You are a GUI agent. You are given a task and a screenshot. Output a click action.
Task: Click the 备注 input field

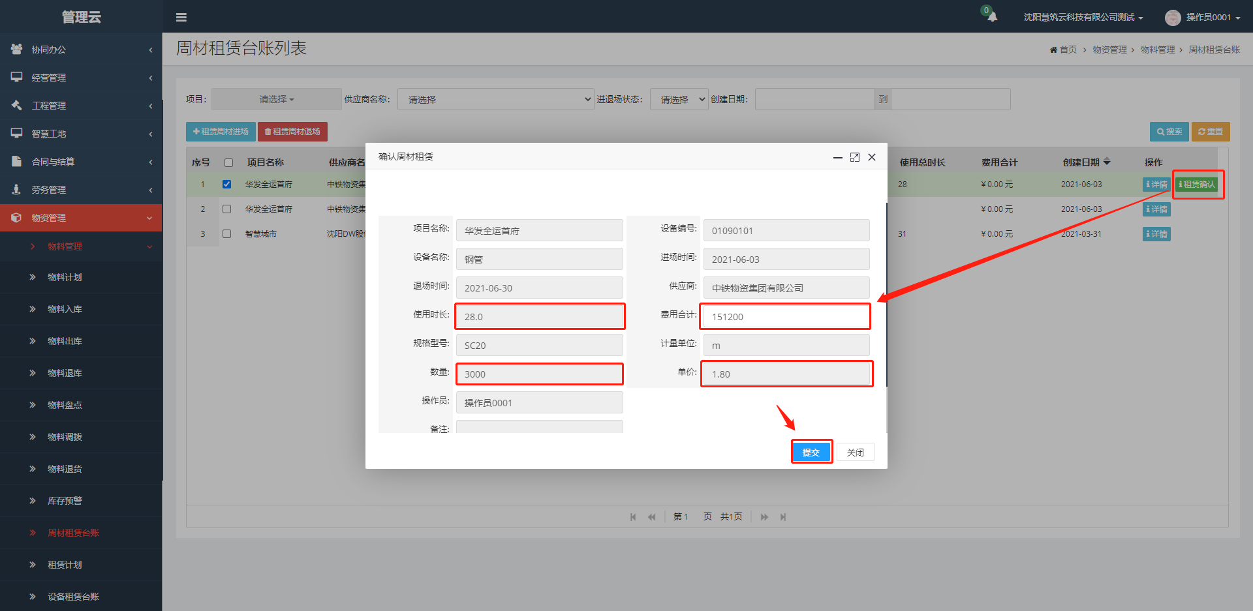click(x=539, y=427)
